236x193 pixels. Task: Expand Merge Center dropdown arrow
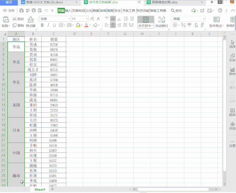tap(152, 26)
